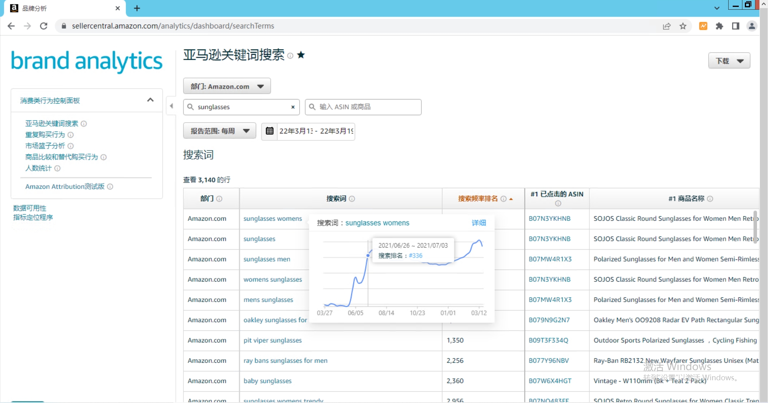This screenshot has width=768, height=403.
Task: Collapse the left sidebar arrow
Action: [171, 106]
